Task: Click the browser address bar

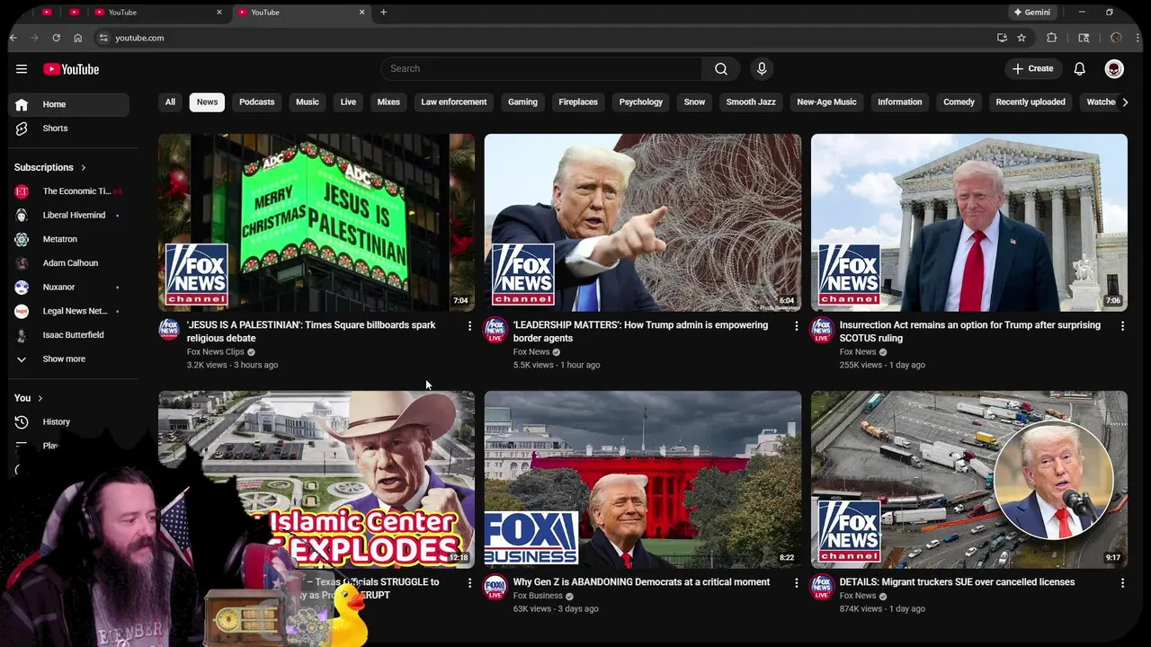Action: 540,38
